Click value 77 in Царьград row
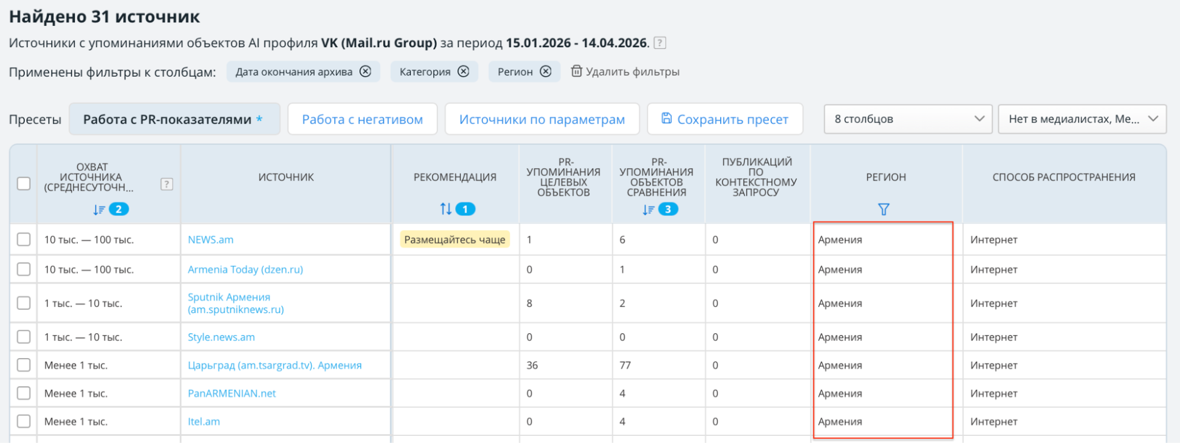The width and height of the screenshot is (1180, 443). click(625, 365)
